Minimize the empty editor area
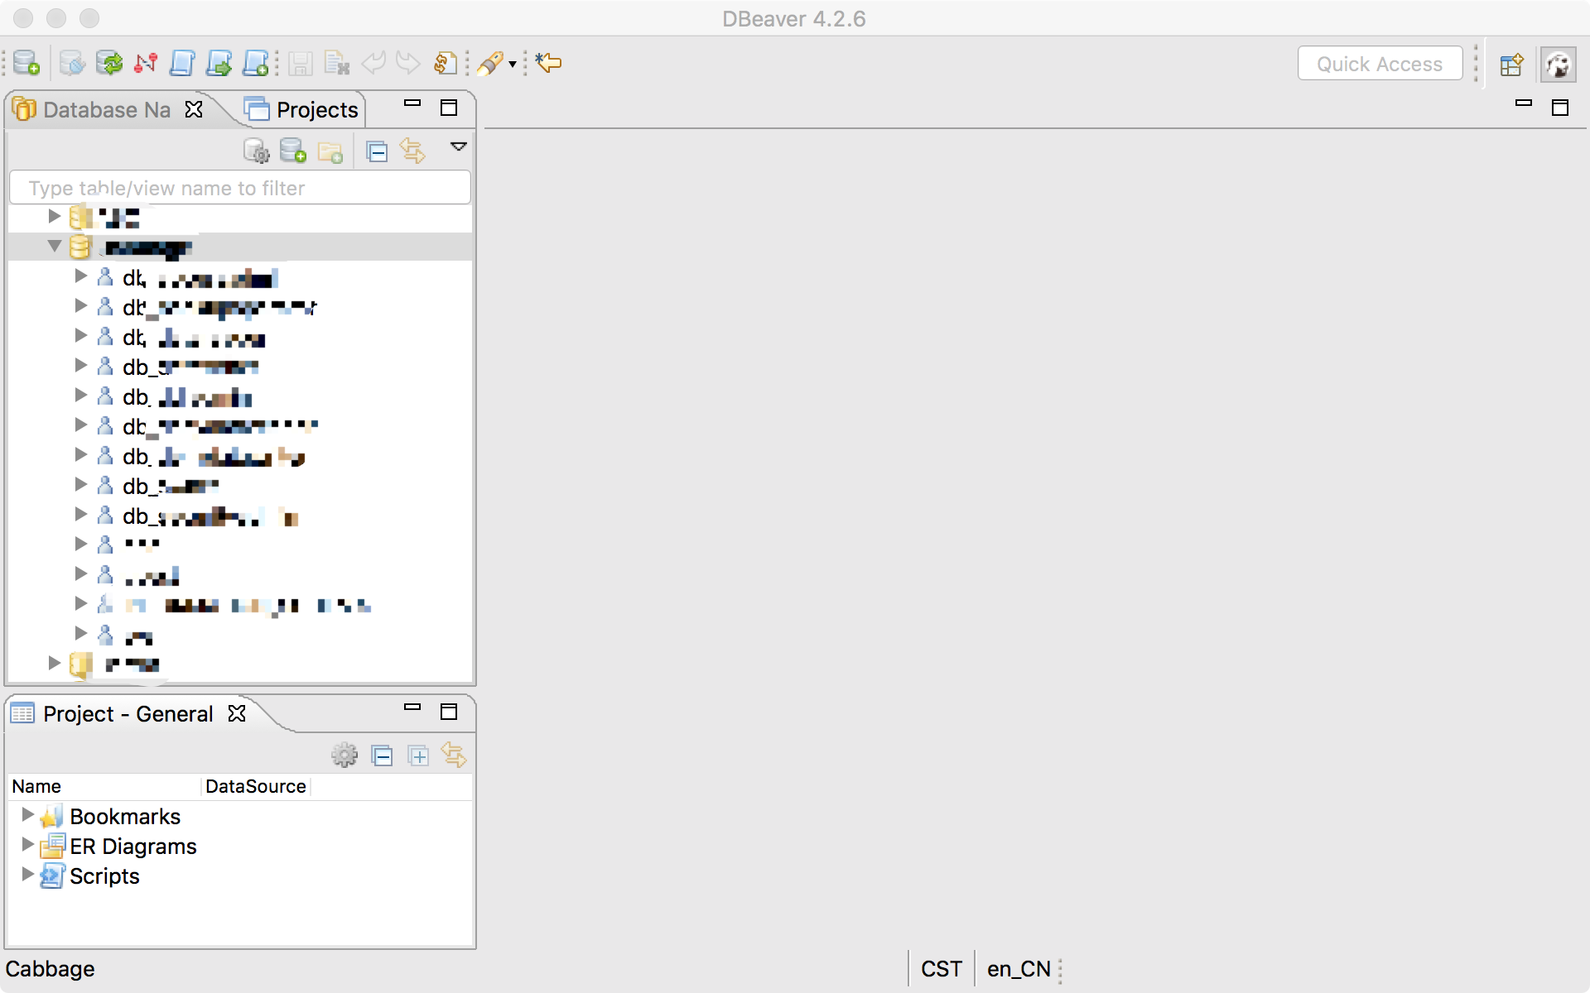 point(1524,104)
